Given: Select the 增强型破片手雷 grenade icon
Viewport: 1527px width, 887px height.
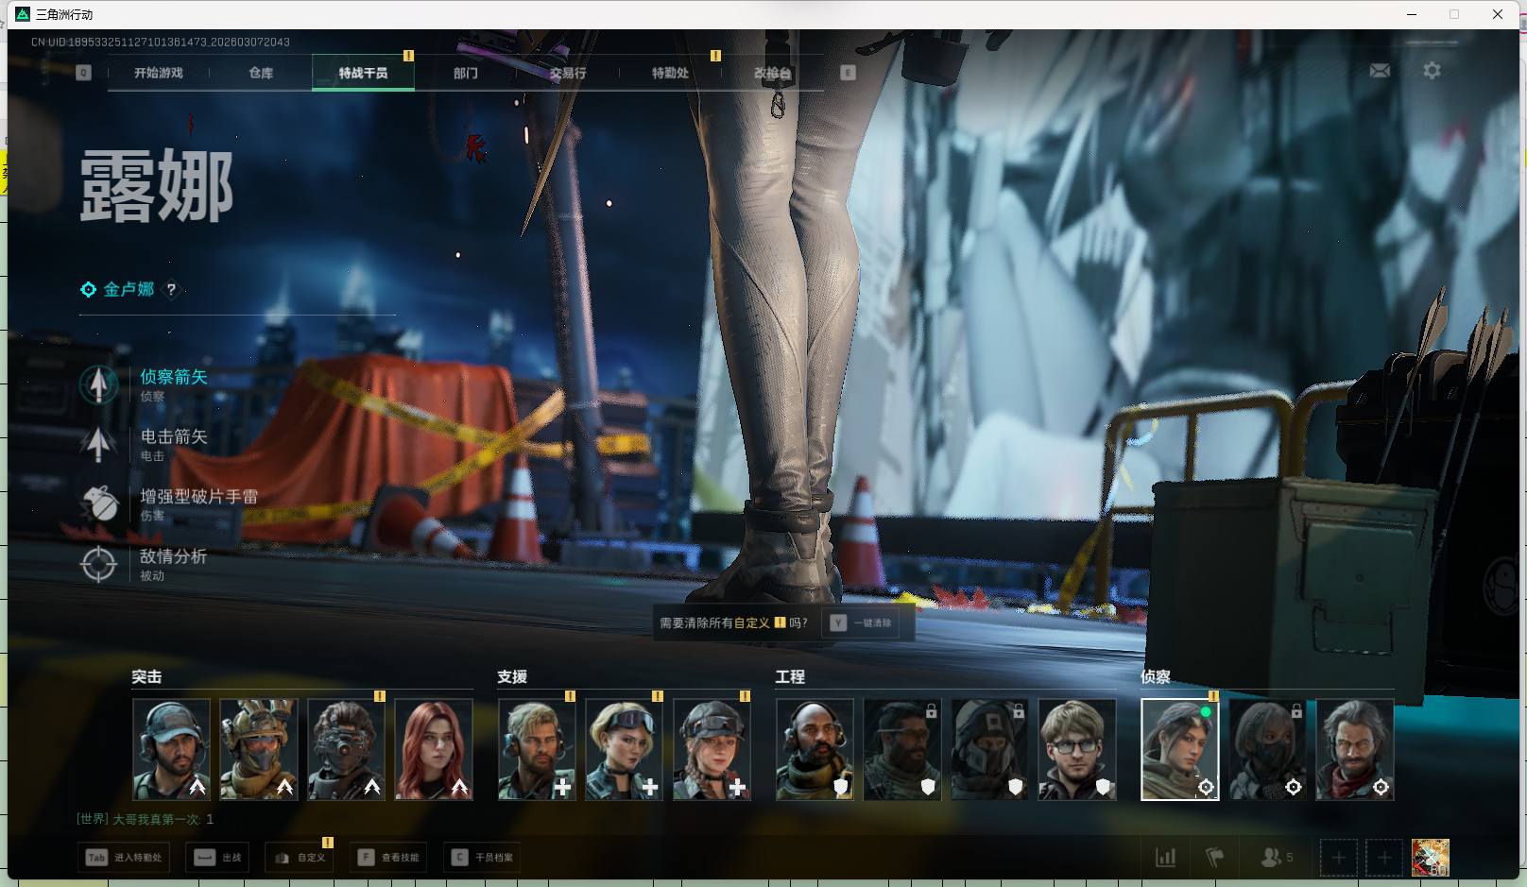Looking at the screenshot, I should (99, 504).
